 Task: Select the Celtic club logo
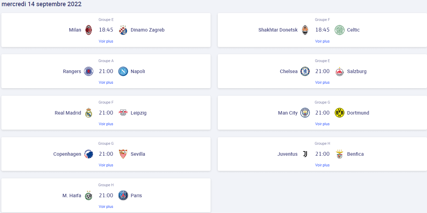[x=339, y=30]
